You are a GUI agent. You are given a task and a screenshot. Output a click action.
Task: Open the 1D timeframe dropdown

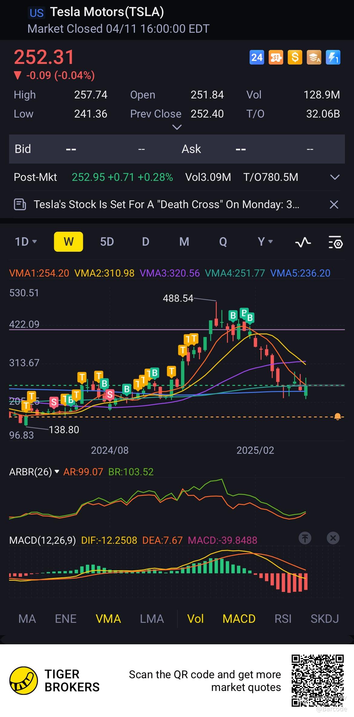[x=26, y=242]
